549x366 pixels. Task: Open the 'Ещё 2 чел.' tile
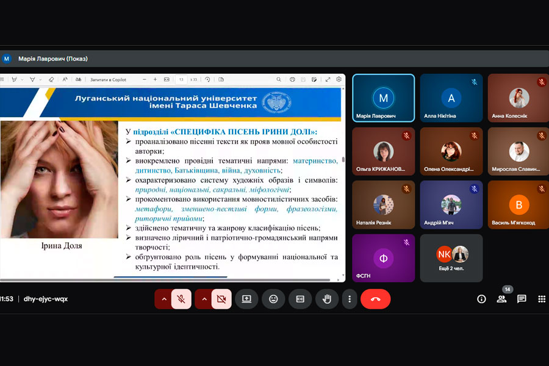(451, 258)
